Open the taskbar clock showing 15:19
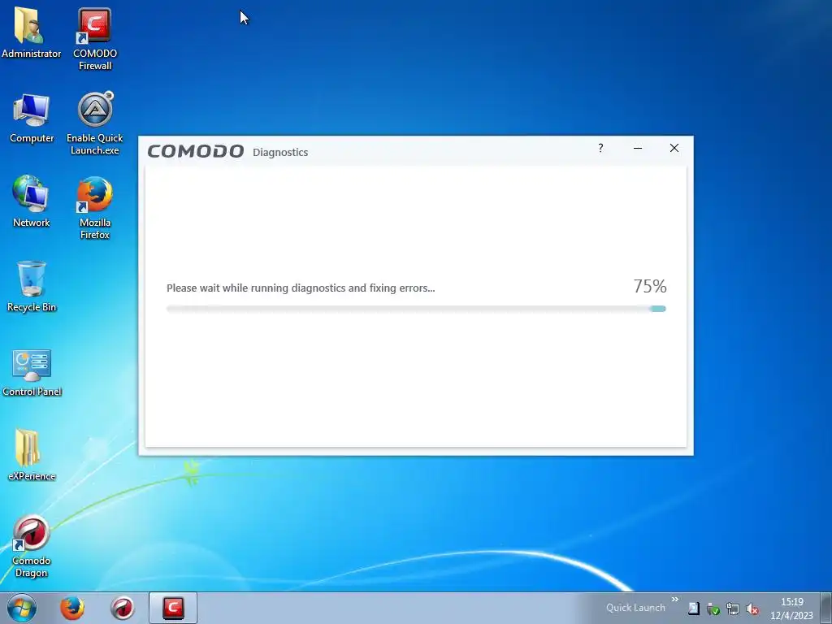The height and width of the screenshot is (624, 832). pos(791,609)
